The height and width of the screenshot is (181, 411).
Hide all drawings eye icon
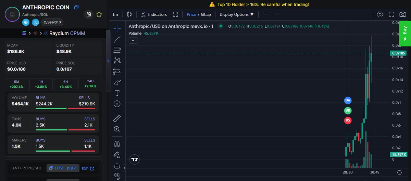117,176
